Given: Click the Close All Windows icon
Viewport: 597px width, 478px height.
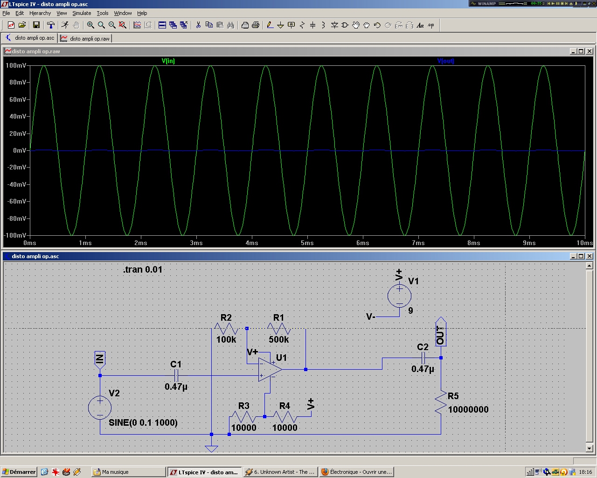Looking at the screenshot, I should point(184,25).
